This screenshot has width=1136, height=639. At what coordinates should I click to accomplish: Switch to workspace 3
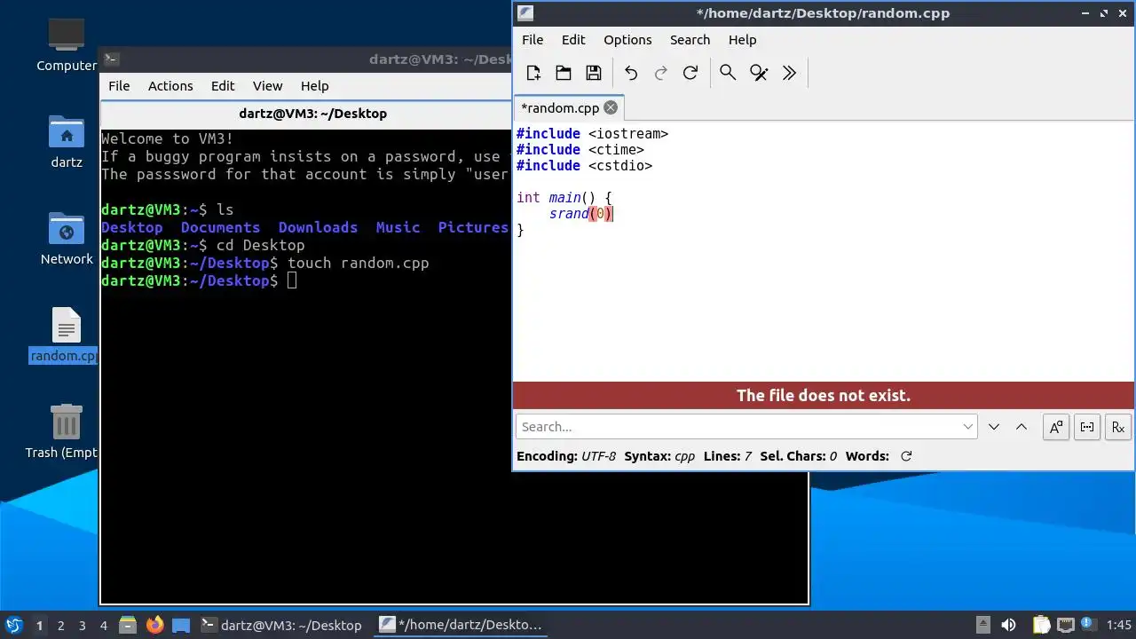point(83,626)
